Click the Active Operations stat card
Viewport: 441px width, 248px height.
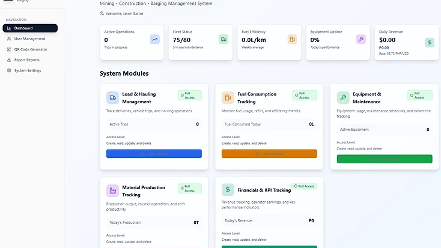click(x=132, y=43)
